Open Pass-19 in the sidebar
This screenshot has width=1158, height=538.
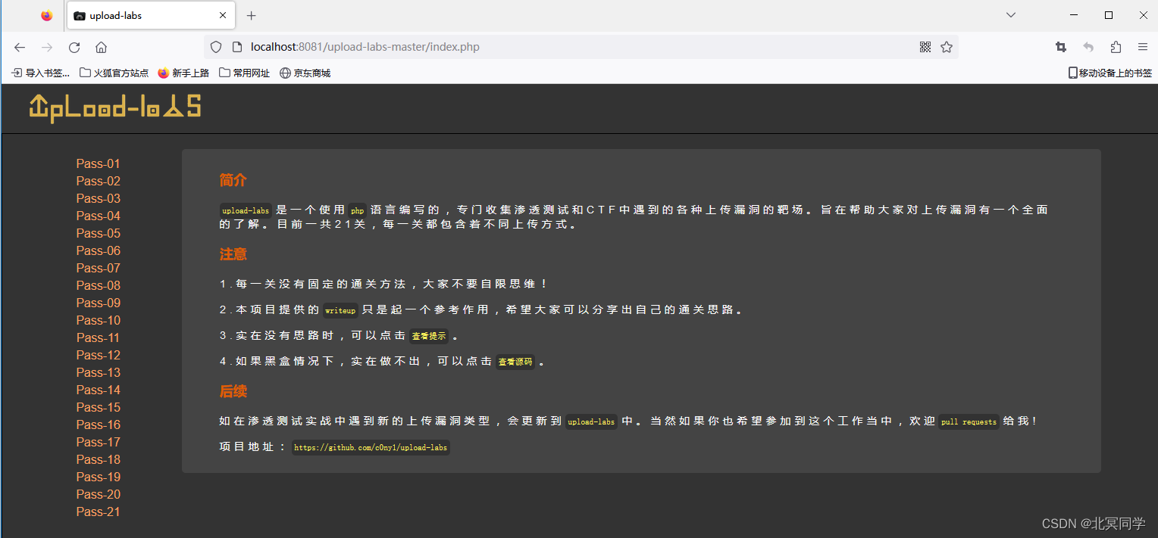point(99,477)
